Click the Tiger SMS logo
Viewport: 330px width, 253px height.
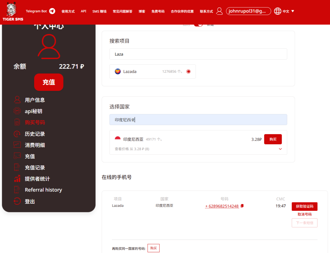tap(13, 11)
